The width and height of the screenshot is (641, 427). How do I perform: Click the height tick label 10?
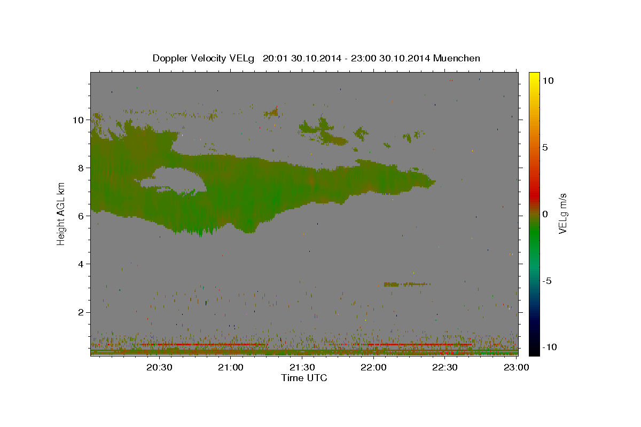79,120
